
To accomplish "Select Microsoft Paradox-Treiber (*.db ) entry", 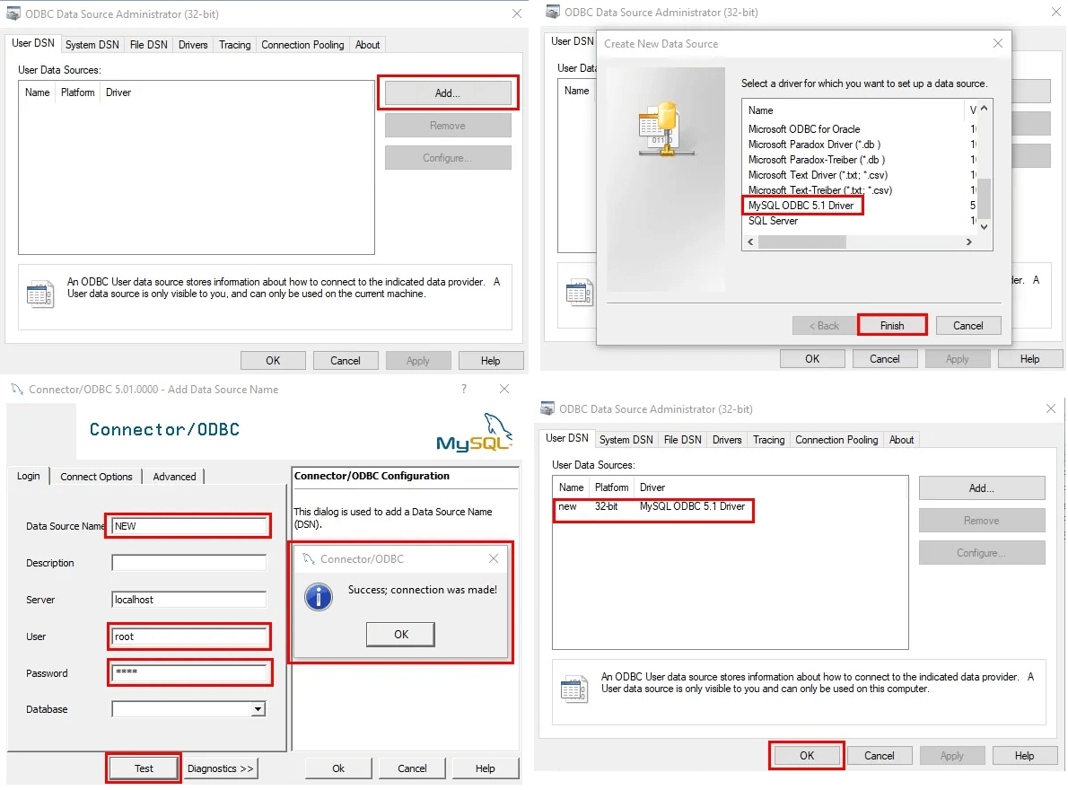I will click(817, 160).
